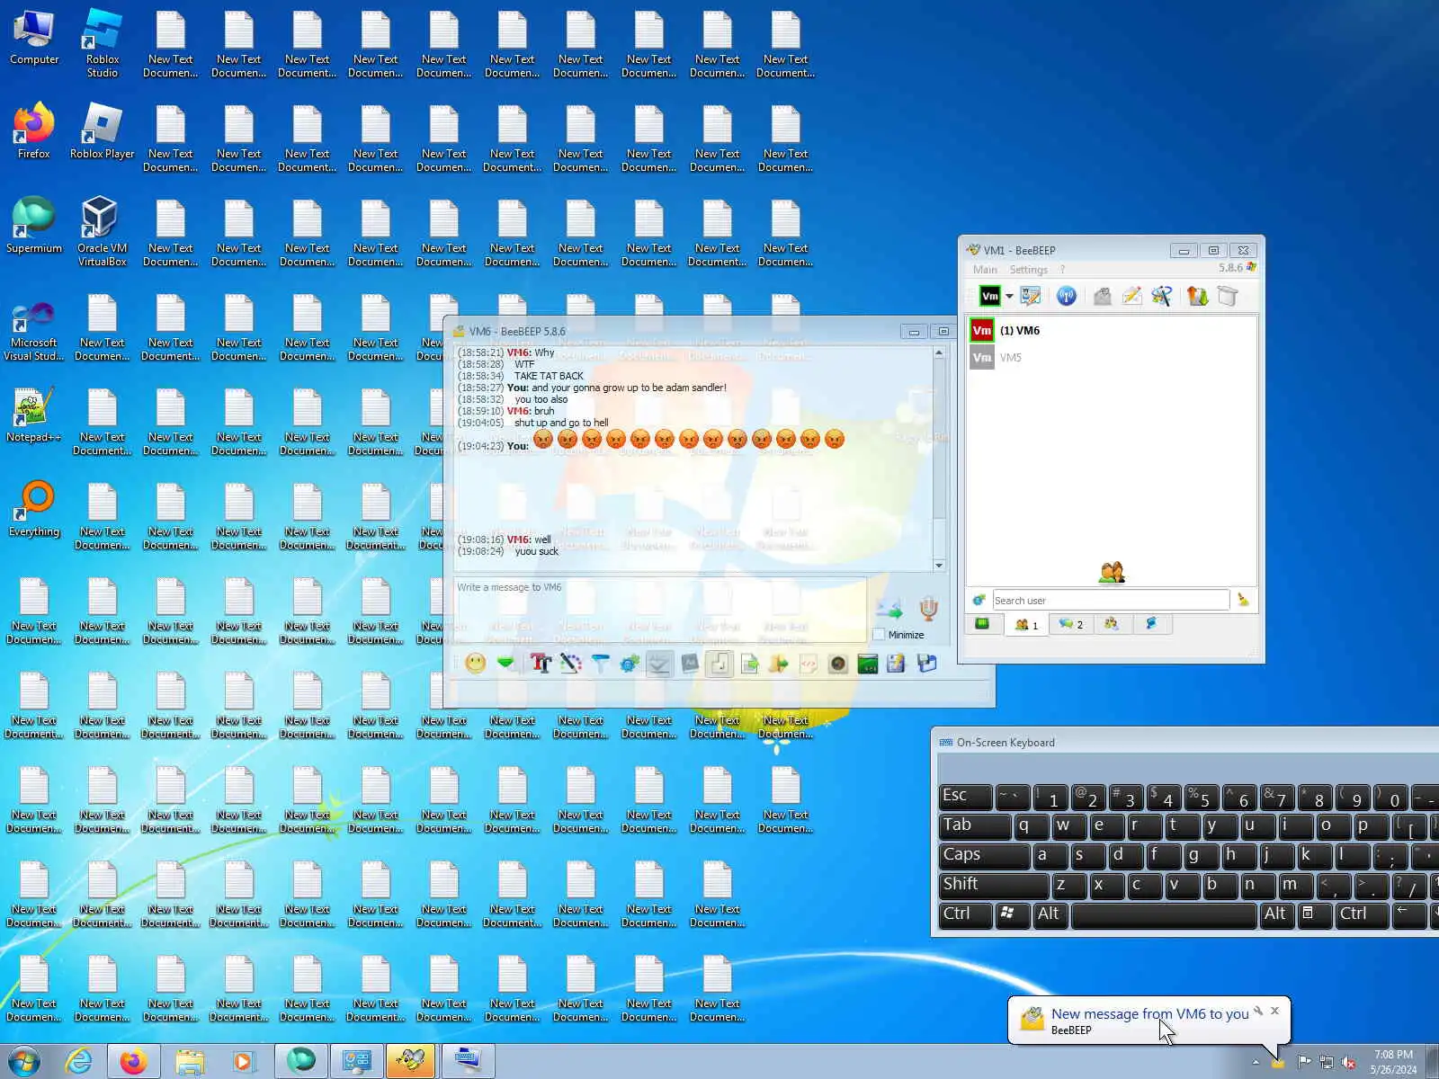The width and height of the screenshot is (1439, 1079).
Task: Open the ? help menu in BeeBEEP
Action: coord(1062,270)
